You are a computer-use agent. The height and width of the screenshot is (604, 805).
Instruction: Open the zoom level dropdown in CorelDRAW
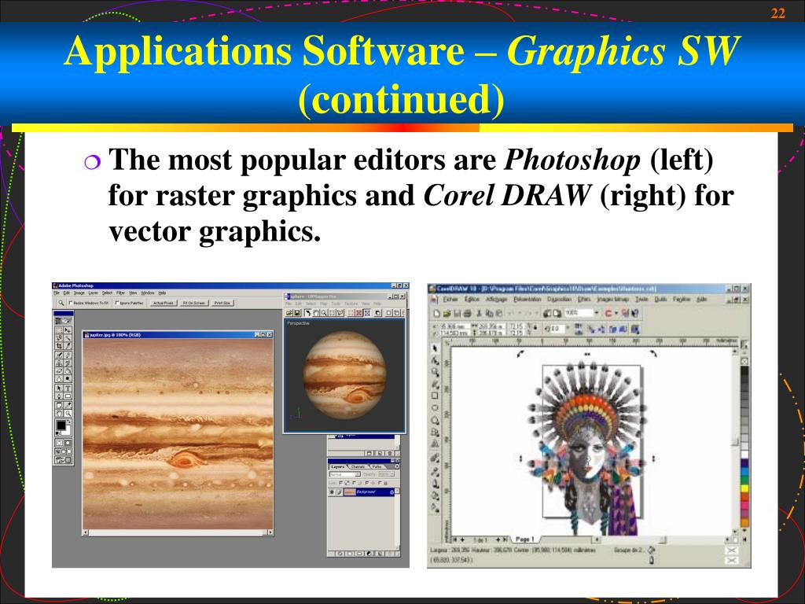pos(597,312)
